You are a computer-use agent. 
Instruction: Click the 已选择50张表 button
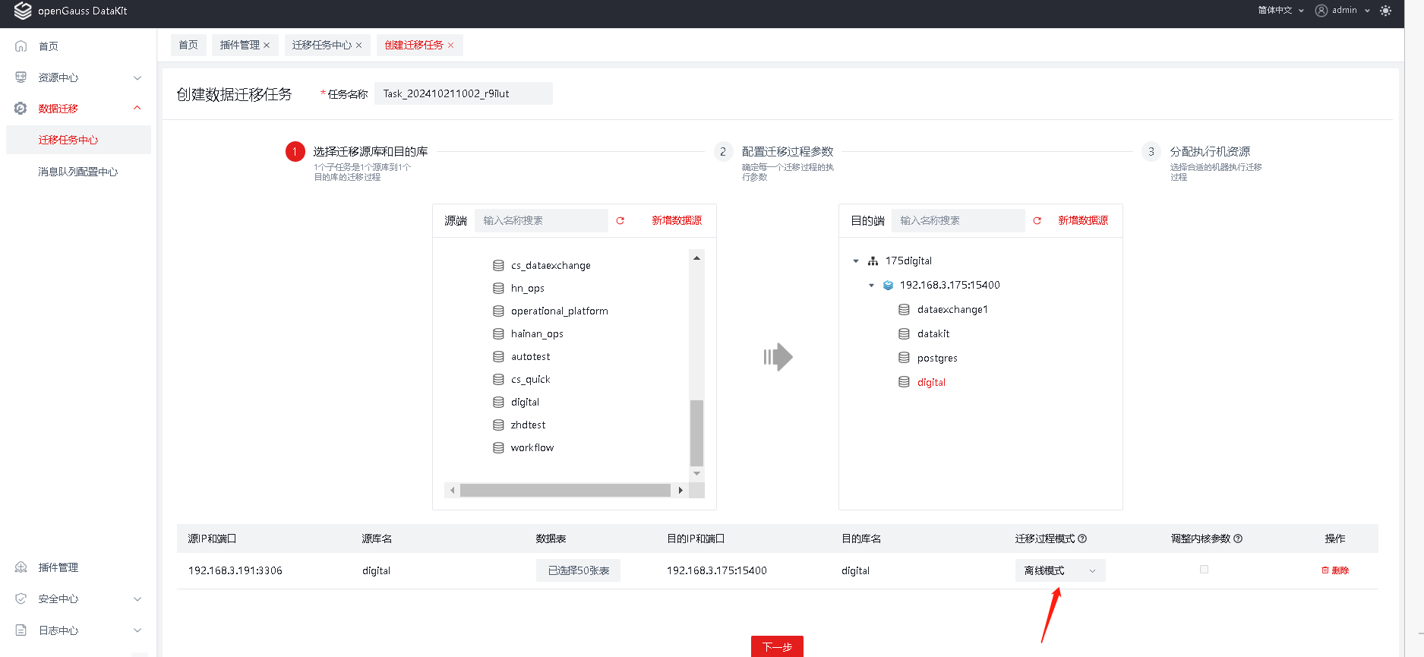click(579, 570)
